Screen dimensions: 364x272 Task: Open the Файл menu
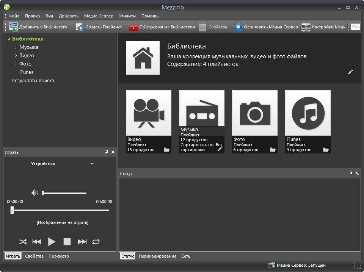tap(14, 16)
